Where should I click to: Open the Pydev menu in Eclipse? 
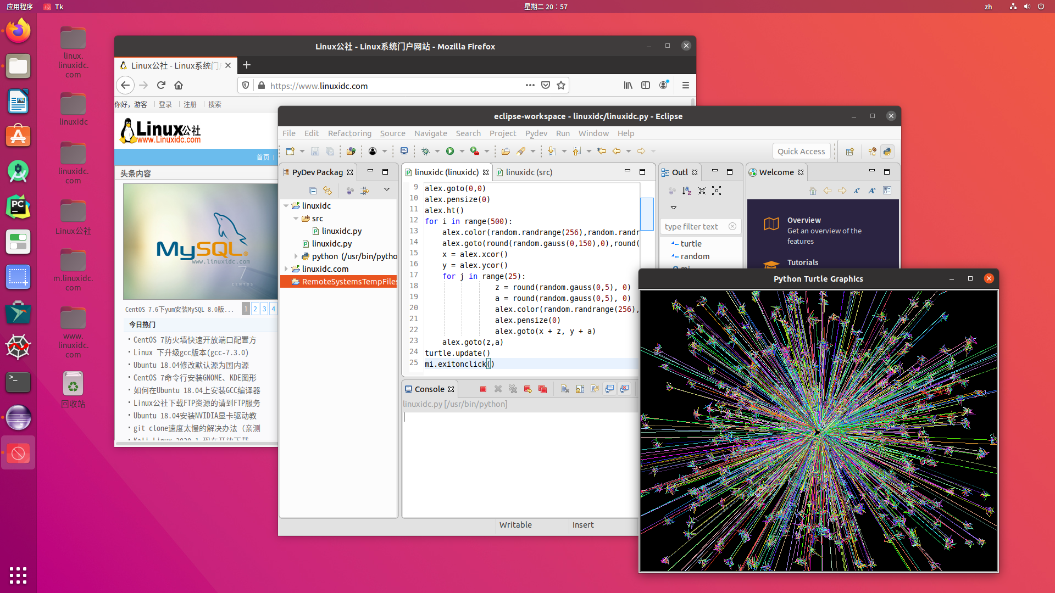point(536,133)
